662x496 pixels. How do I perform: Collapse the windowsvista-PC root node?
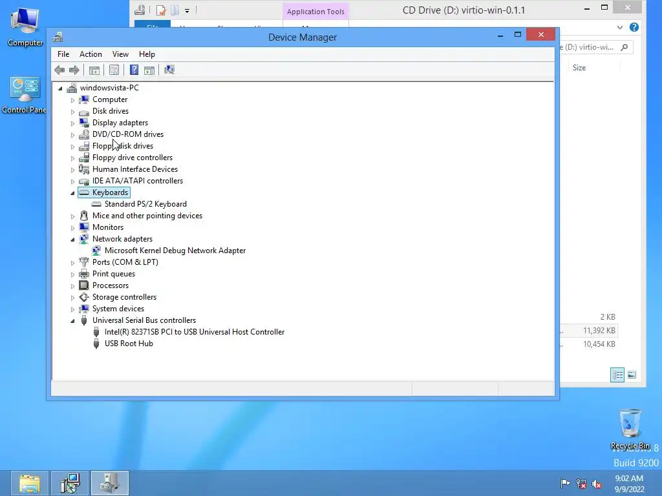click(60, 88)
